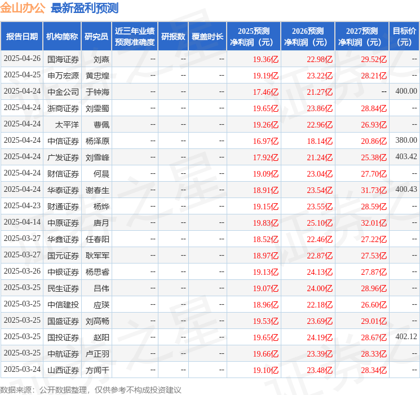Click the 华泰证券 institution cell
420x395 pixels.
point(63,190)
